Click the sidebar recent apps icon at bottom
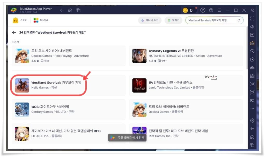 coord(252,145)
